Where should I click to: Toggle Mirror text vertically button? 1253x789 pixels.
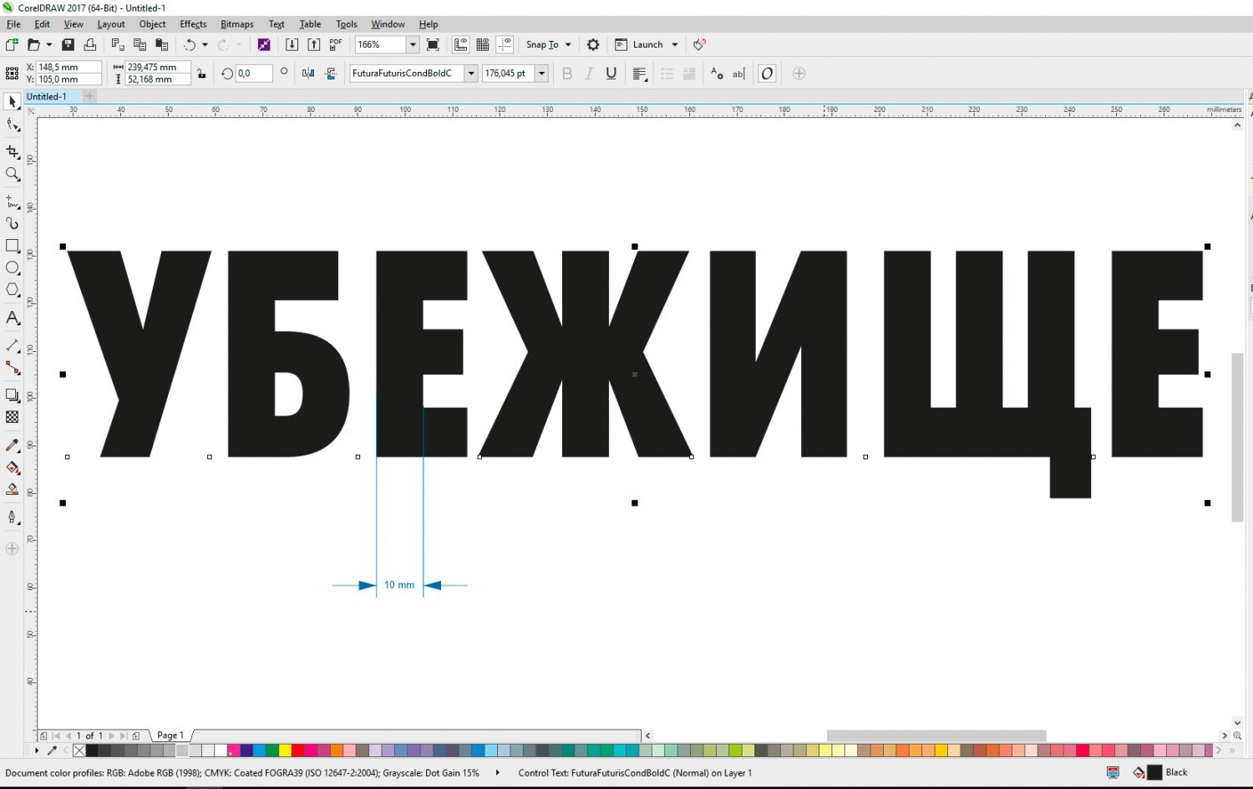[331, 74]
